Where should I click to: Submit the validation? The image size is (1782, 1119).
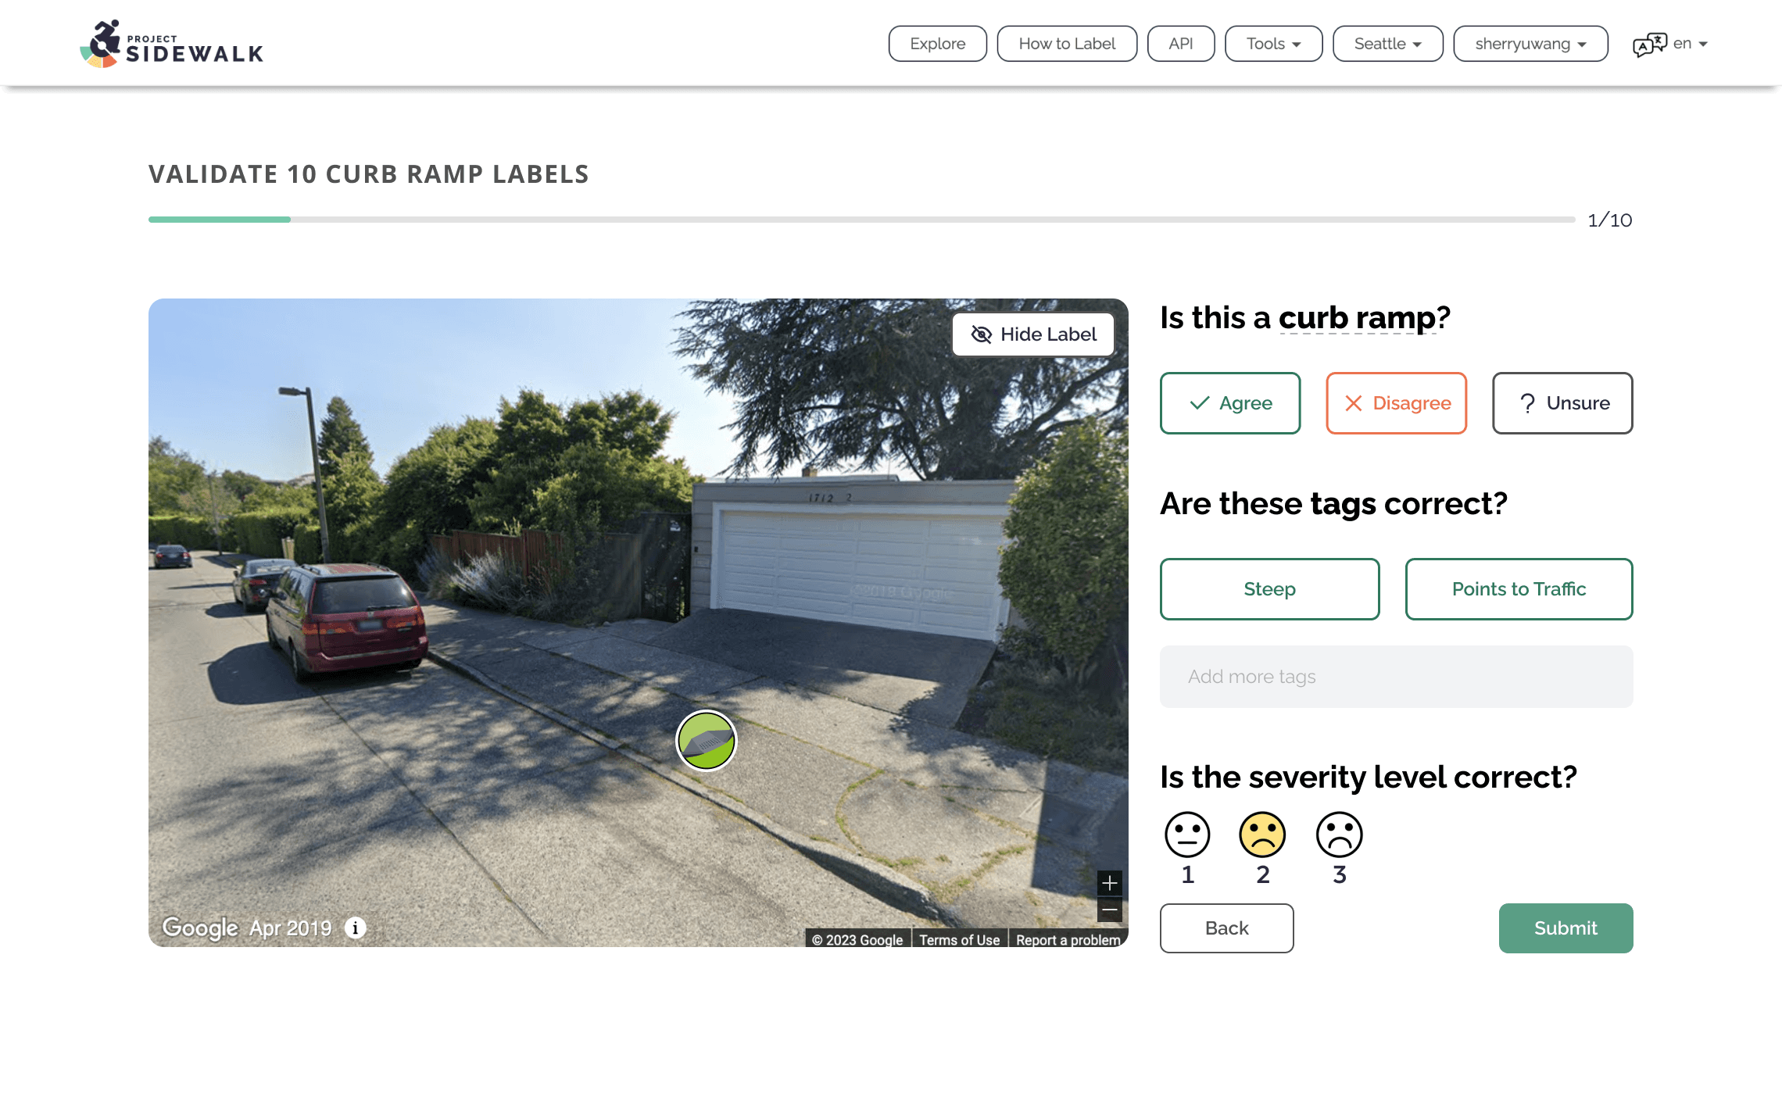coord(1566,928)
